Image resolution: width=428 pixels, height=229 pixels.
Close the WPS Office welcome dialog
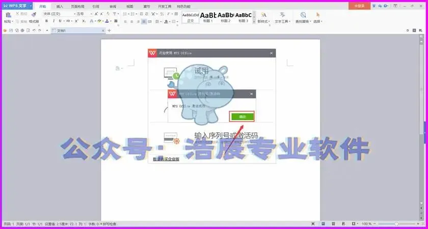271,53
